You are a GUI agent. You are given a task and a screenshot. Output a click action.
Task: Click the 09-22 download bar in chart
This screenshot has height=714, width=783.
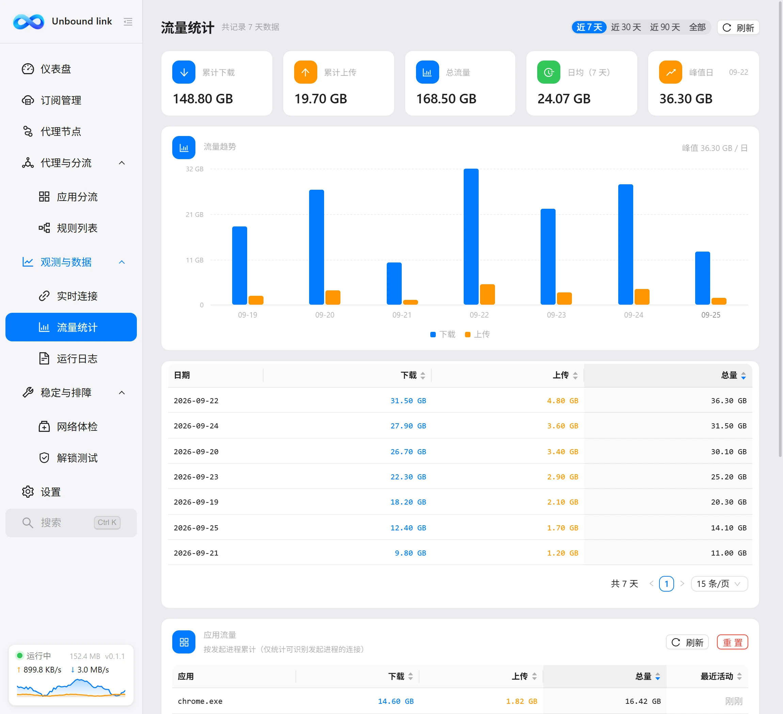[x=471, y=237]
